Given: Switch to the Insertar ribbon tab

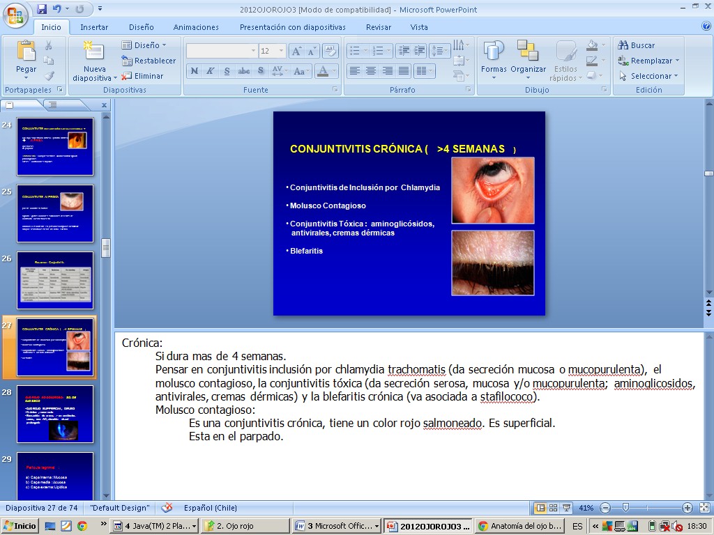Looking at the screenshot, I should click(94, 27).
